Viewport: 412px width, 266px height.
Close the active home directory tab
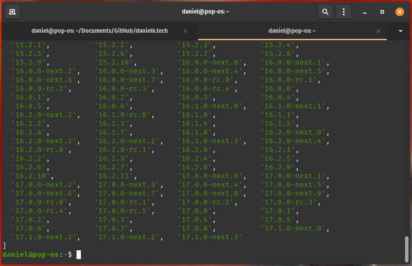click(x=378, y=31)
